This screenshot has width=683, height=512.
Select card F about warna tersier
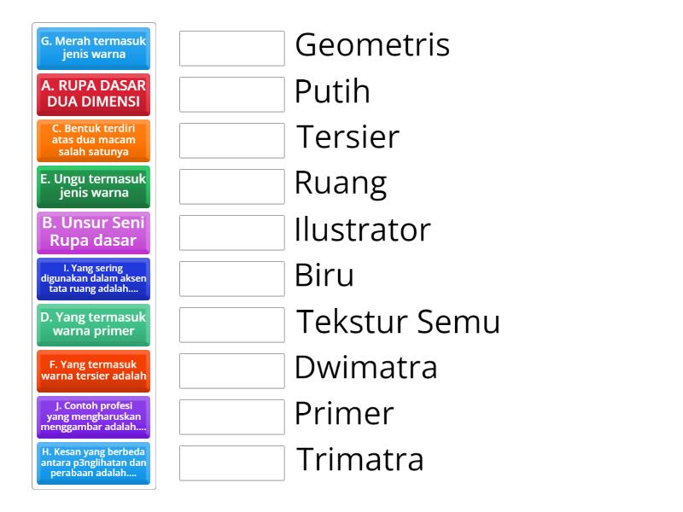tap(94, 372)
